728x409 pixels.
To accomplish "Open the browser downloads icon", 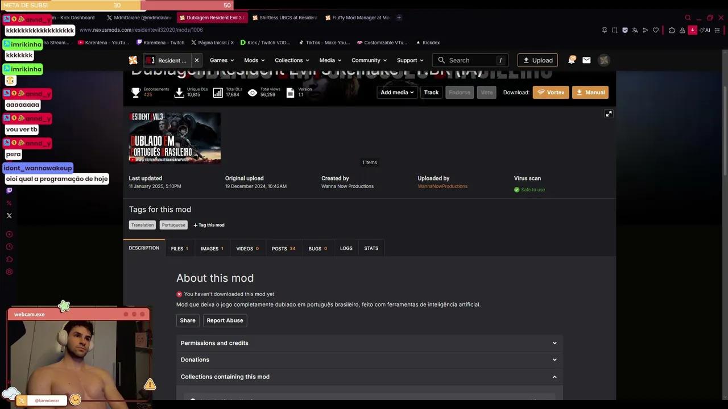I will tap(692, 30).
